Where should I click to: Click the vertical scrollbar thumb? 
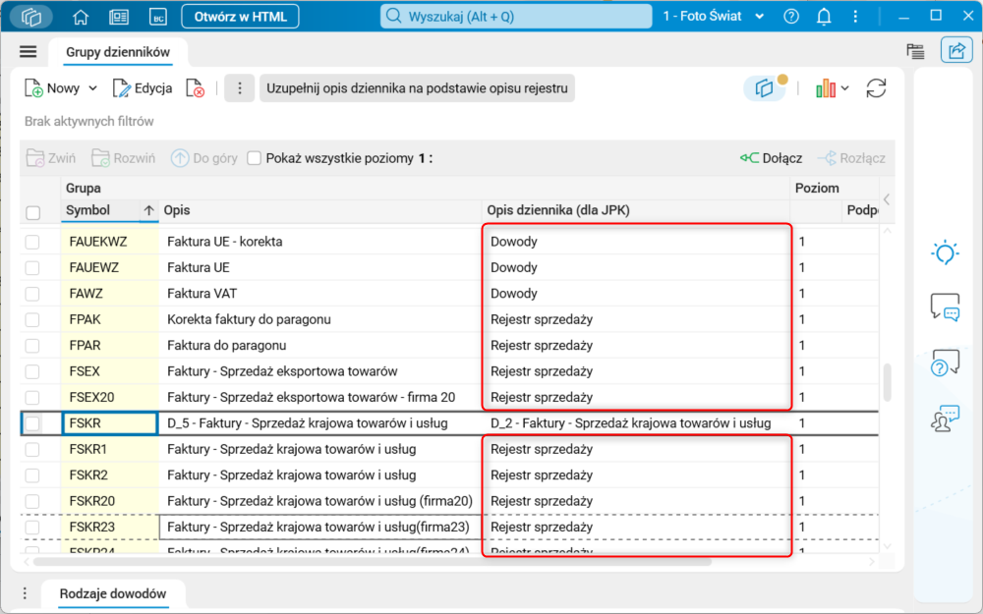[x=887, y=382]
